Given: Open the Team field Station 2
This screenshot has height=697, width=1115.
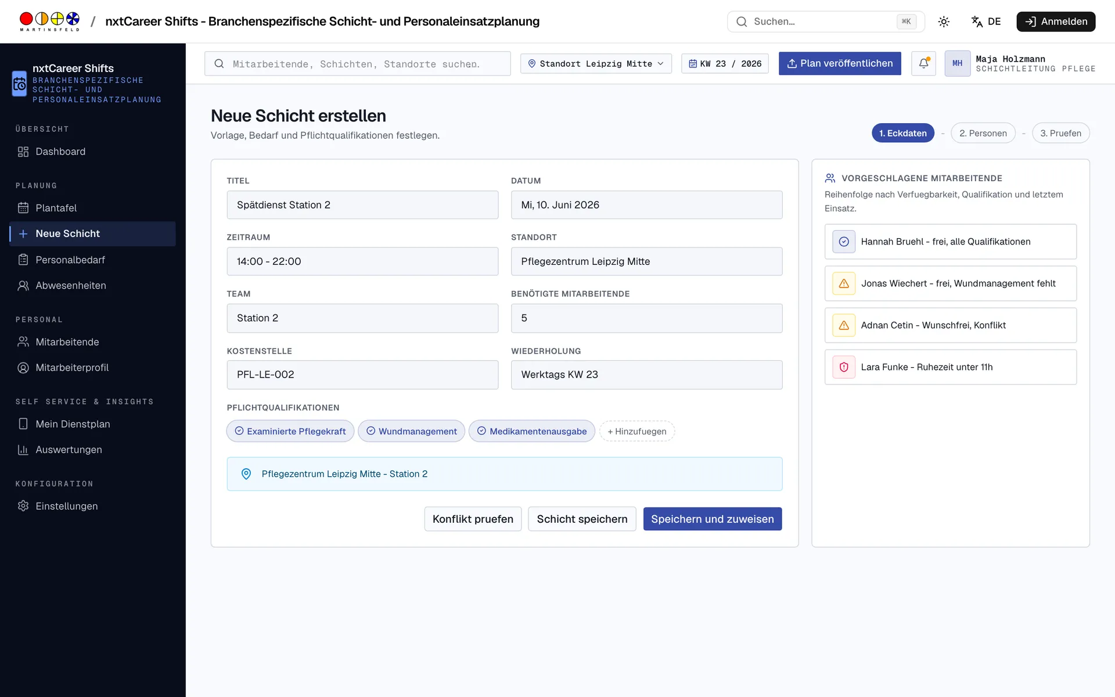Looking at the screenshot, I should (362, 318).
